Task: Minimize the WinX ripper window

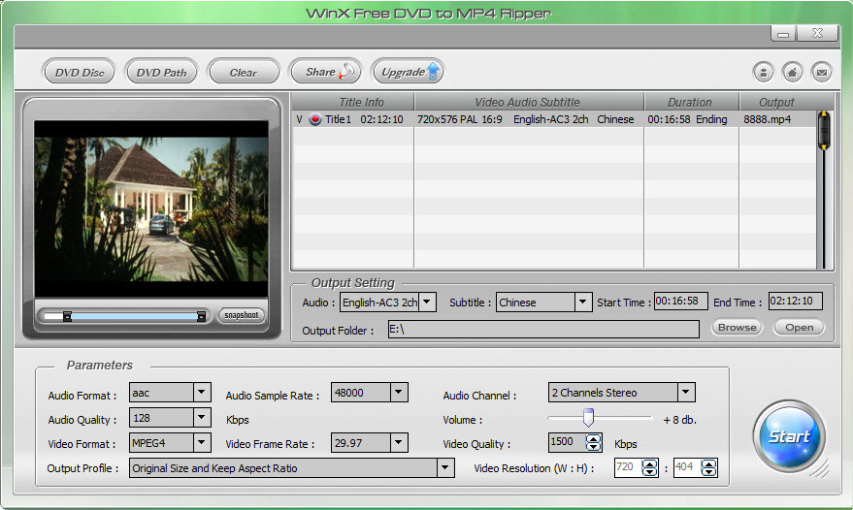Action: click(783, 34)
